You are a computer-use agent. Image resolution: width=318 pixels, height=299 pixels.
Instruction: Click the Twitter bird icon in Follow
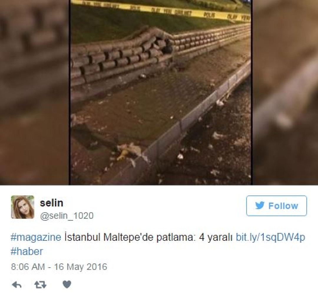pos(260,206)
